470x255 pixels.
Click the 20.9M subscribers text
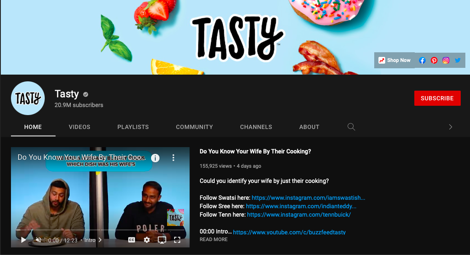[79, 105]
